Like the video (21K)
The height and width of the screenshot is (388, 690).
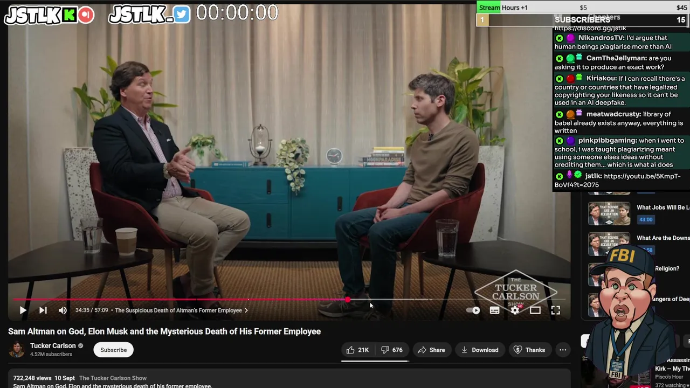(x=357, y=350)
